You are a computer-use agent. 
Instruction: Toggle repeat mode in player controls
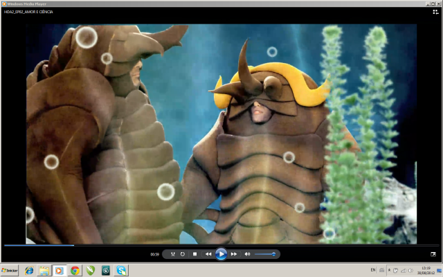pyautogui.click(x=183, y=254)
